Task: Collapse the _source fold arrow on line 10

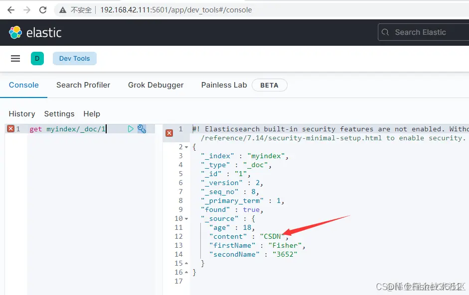Action: [x=186, y=219]
